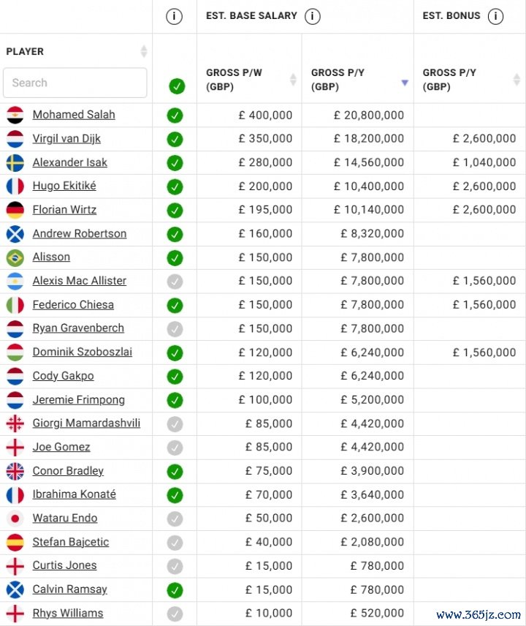Click the Brazil flag next to Alisson
This screenshot has width=526, height=626.
click(15, 257)
